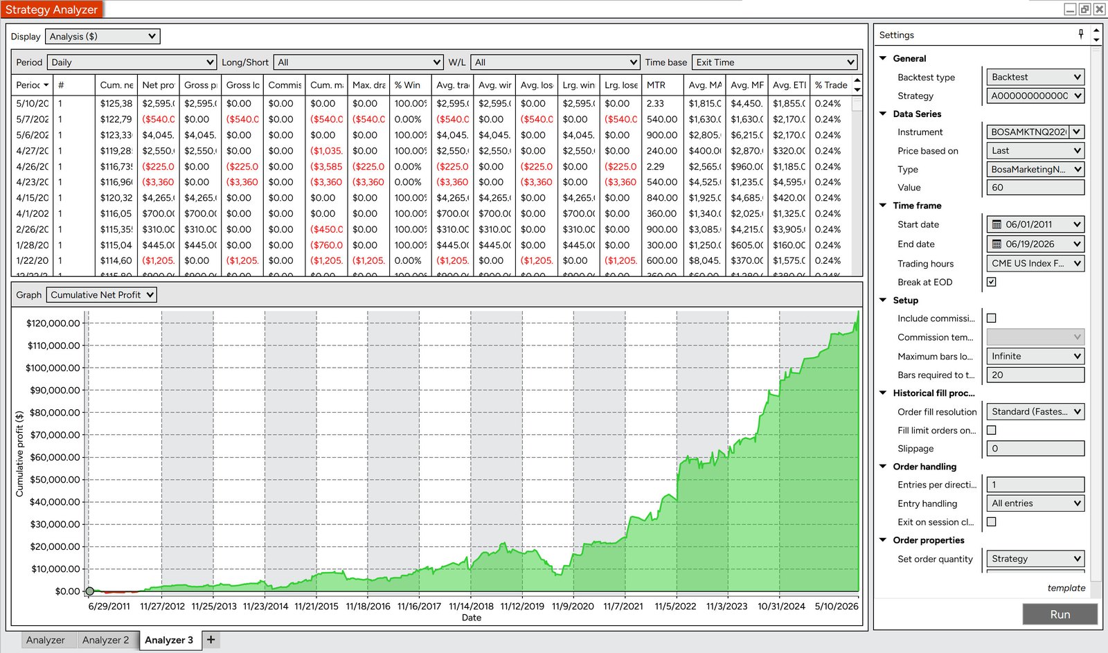Edit the Slippage input field
This screenshot has width=1108, height=653.
[1035, 449]
